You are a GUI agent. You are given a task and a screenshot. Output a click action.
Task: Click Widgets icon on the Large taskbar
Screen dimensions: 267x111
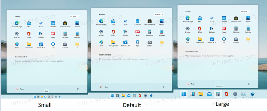pos(192,94)
